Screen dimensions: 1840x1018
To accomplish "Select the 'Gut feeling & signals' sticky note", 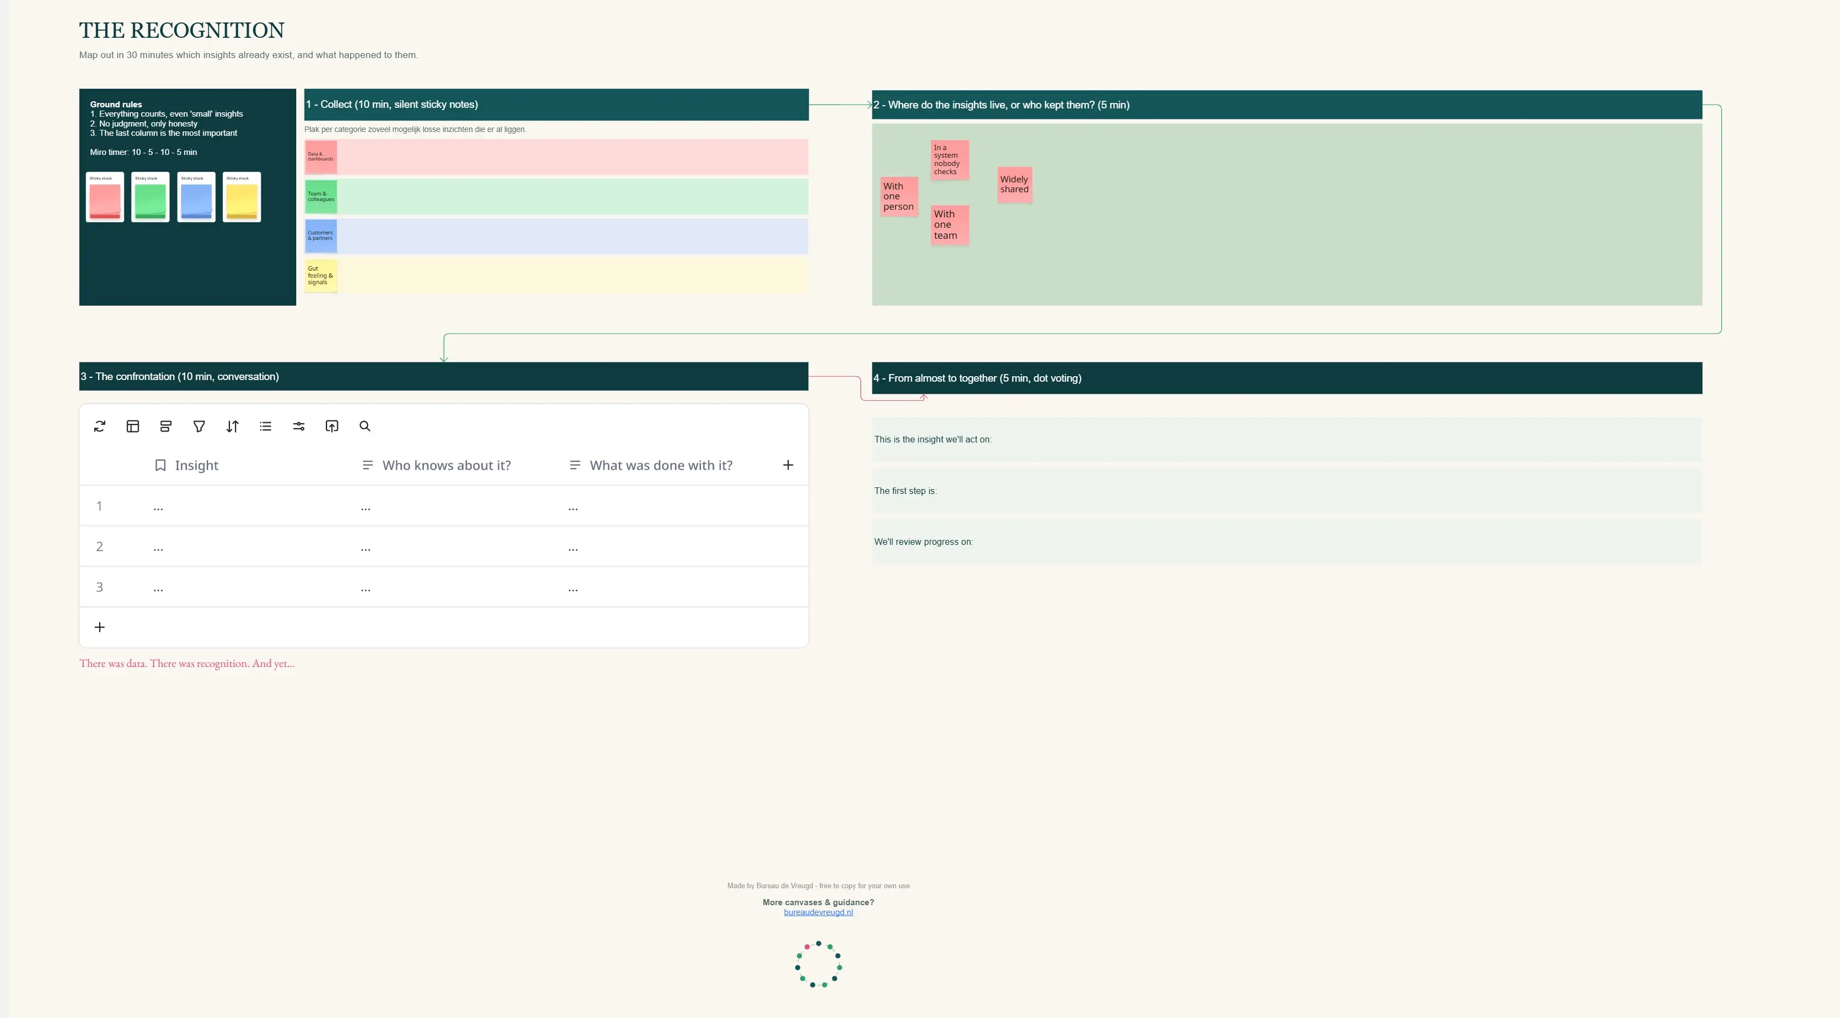I will tap(321, 276).
